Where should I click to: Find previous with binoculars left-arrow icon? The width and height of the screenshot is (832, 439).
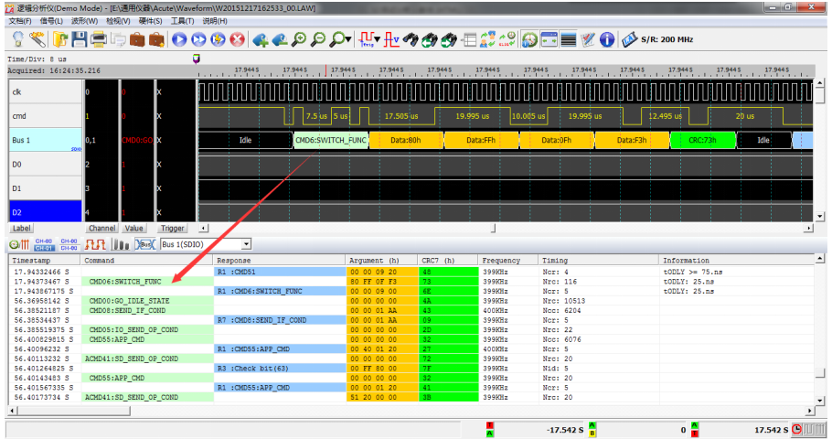(430, 39)
